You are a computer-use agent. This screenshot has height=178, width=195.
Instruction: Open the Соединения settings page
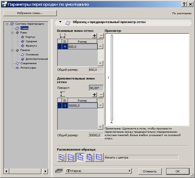point(28,63)
